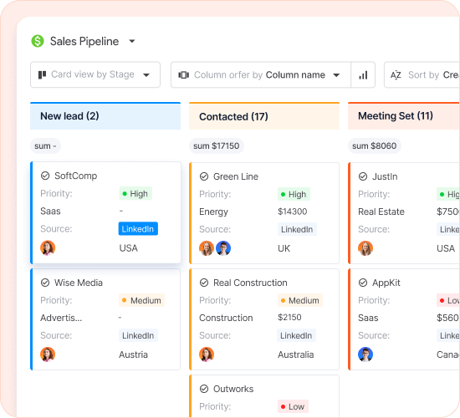
Task: Toggle the SoftComp card check circle
Action: coord(45,176)
